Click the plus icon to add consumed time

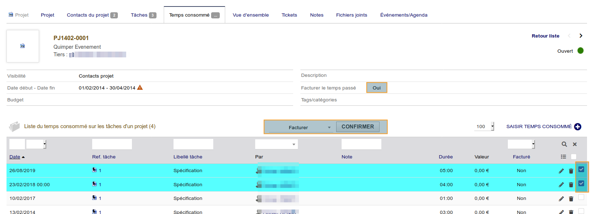(x=578, y=127)
